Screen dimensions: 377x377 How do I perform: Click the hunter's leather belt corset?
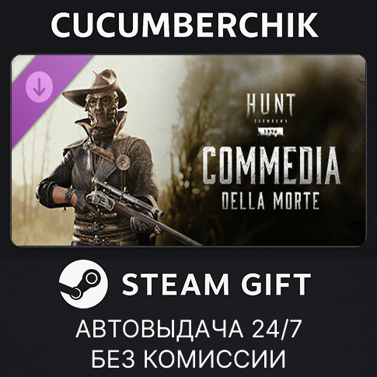point(103,228)
